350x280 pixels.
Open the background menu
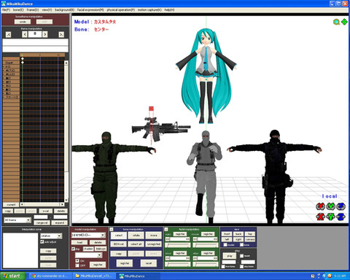point(64,10)
